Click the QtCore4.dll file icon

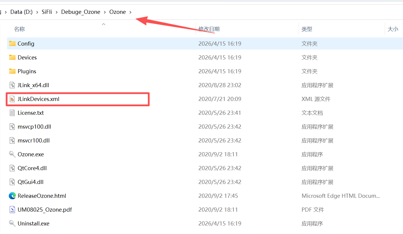(12, 168)
